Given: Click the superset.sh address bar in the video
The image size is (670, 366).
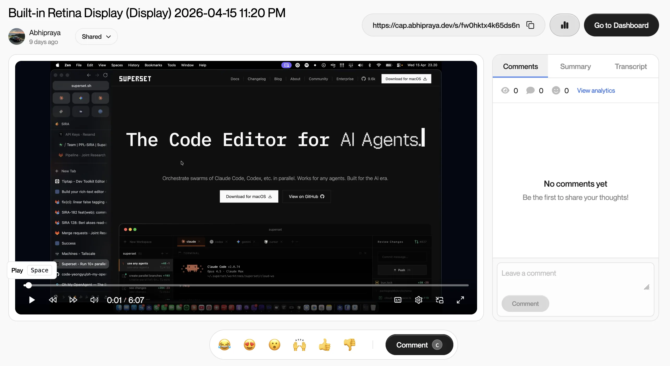Looking at the screenshot, I should point(81,86).
